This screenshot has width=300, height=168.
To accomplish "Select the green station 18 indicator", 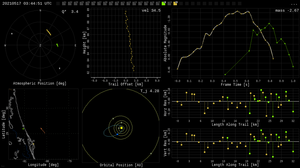I will point(163,3).
